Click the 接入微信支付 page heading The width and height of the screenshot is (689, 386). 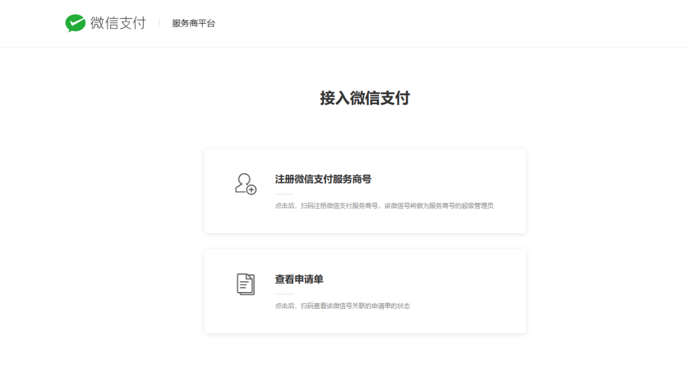(365, 98)
